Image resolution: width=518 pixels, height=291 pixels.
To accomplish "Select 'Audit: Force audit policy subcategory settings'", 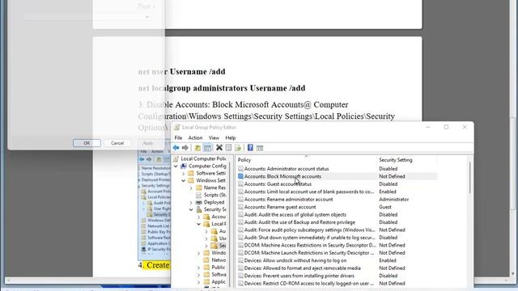I will pos(309,230).
